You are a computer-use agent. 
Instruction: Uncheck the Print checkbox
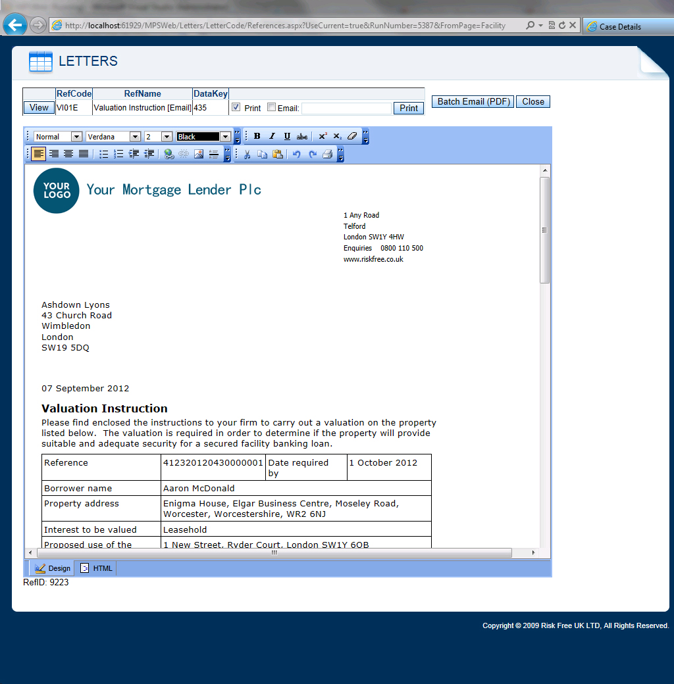pyautogui.click(x=236, y=107)
